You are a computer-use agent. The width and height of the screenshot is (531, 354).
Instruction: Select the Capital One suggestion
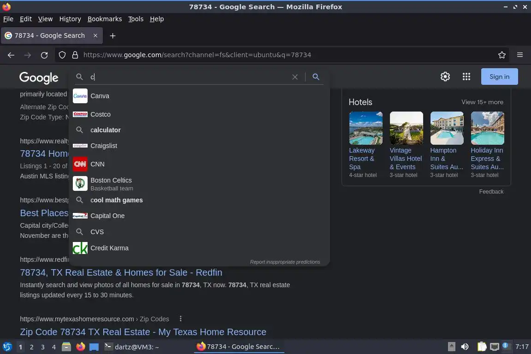(199, 216)
